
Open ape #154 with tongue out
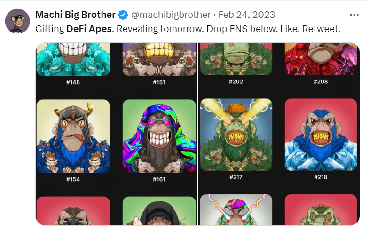[73, 136]
